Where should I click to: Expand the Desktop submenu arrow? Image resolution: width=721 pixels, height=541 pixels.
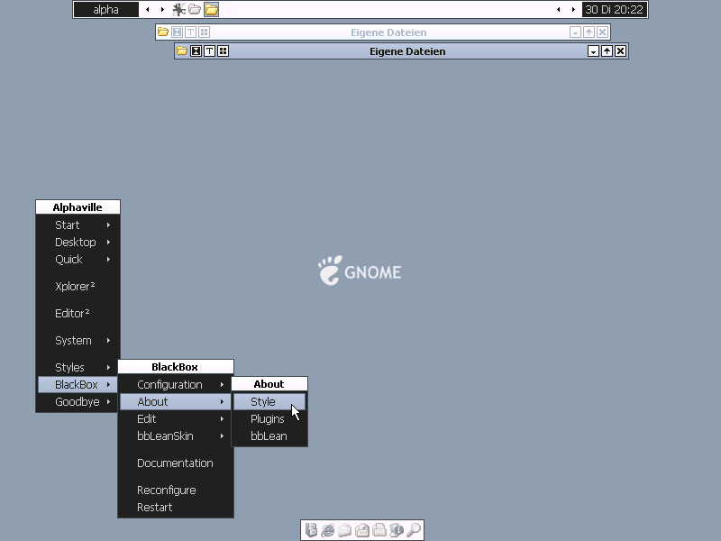pos(108,242)
